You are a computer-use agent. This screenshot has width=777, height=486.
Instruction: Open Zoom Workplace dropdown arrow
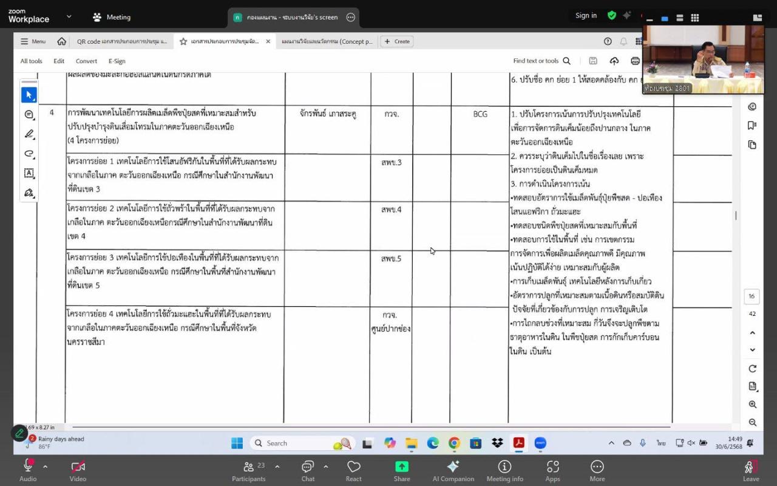point(69,16)
